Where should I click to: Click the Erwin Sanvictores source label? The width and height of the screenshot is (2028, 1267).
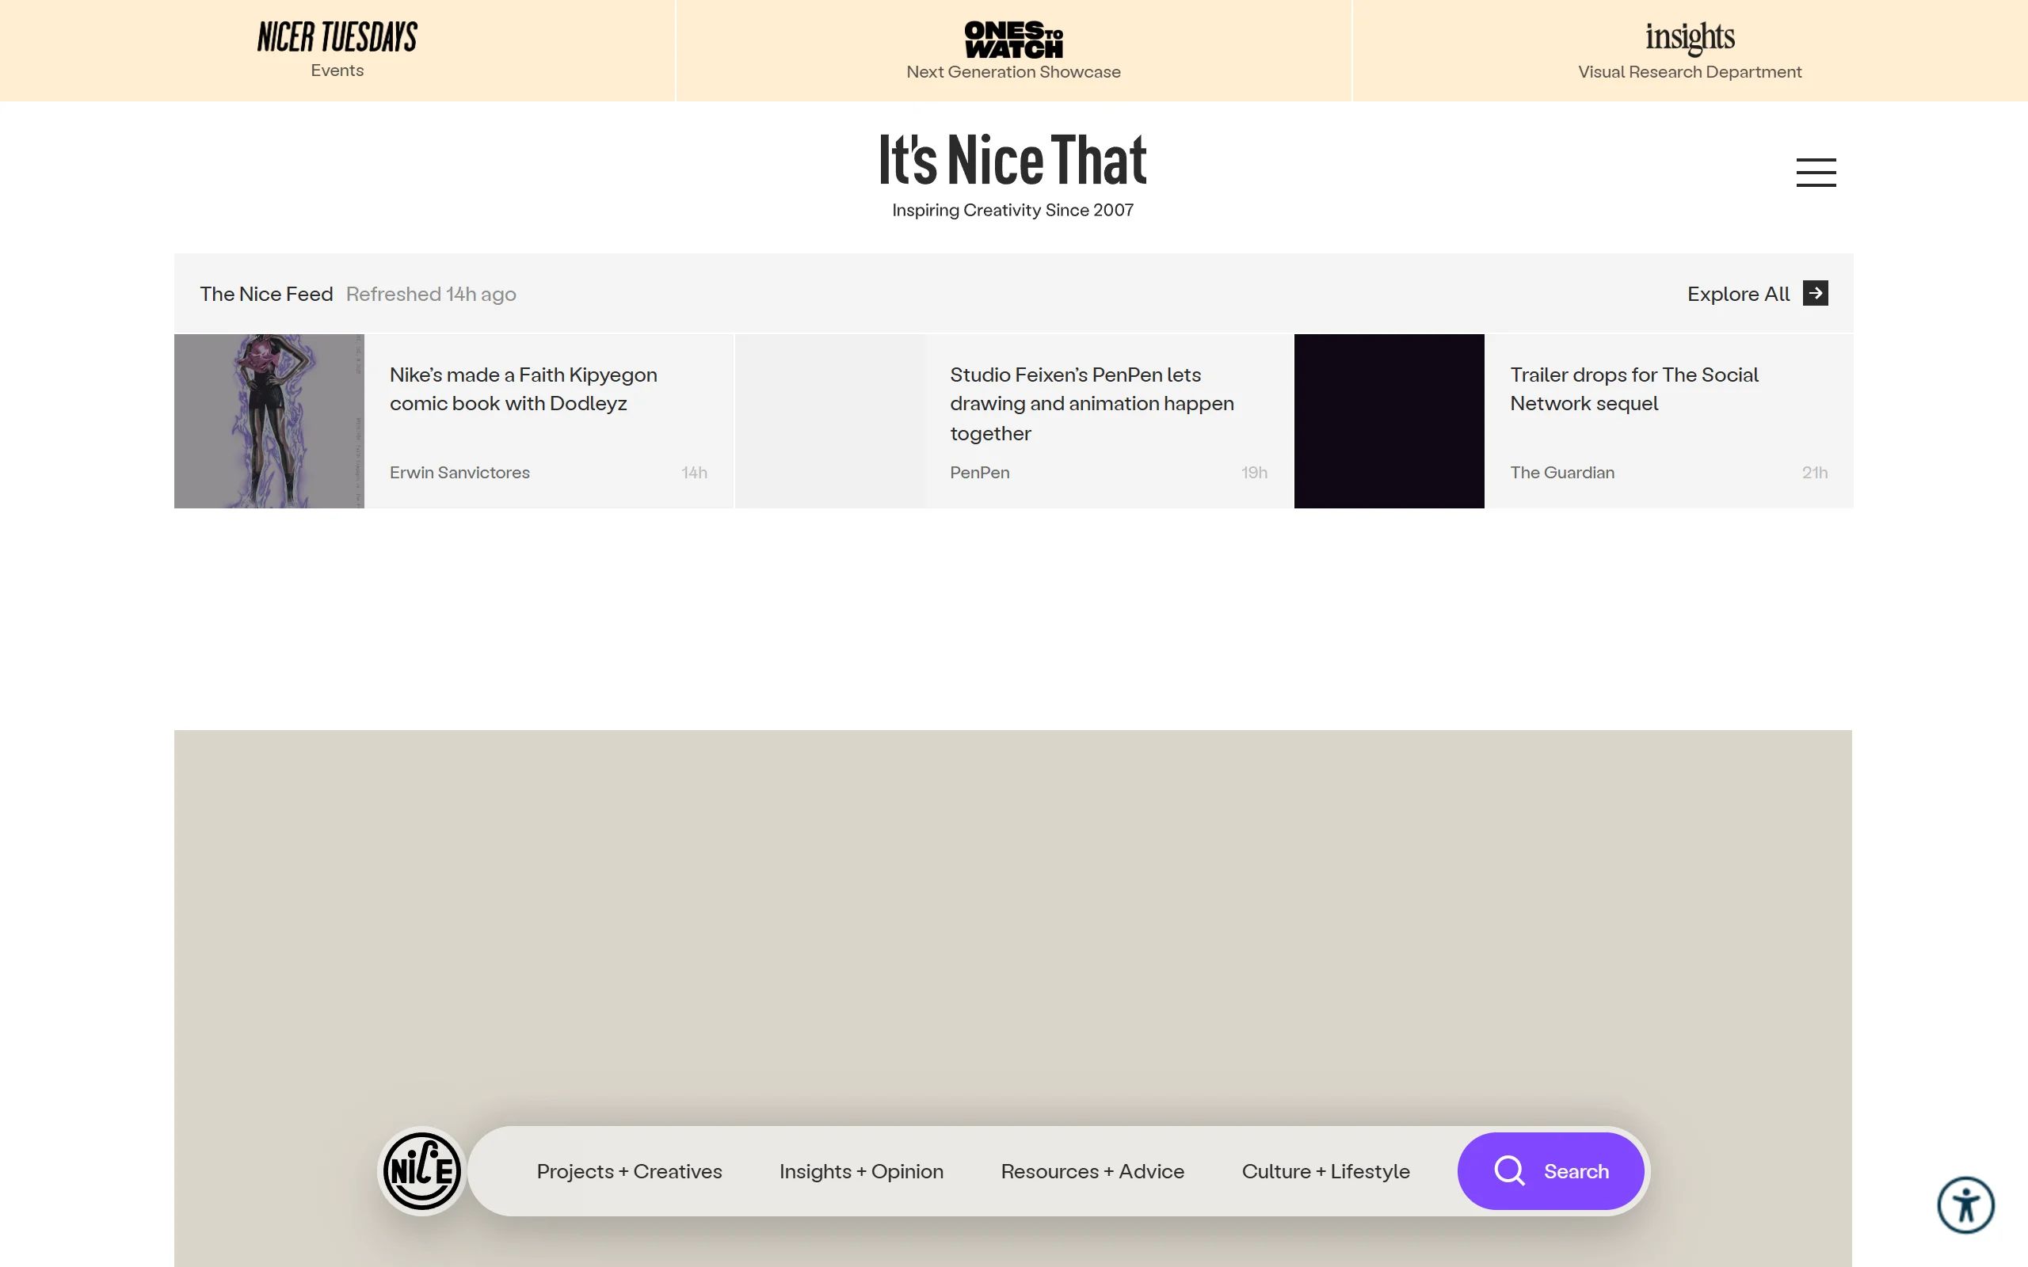click(459, 473)
